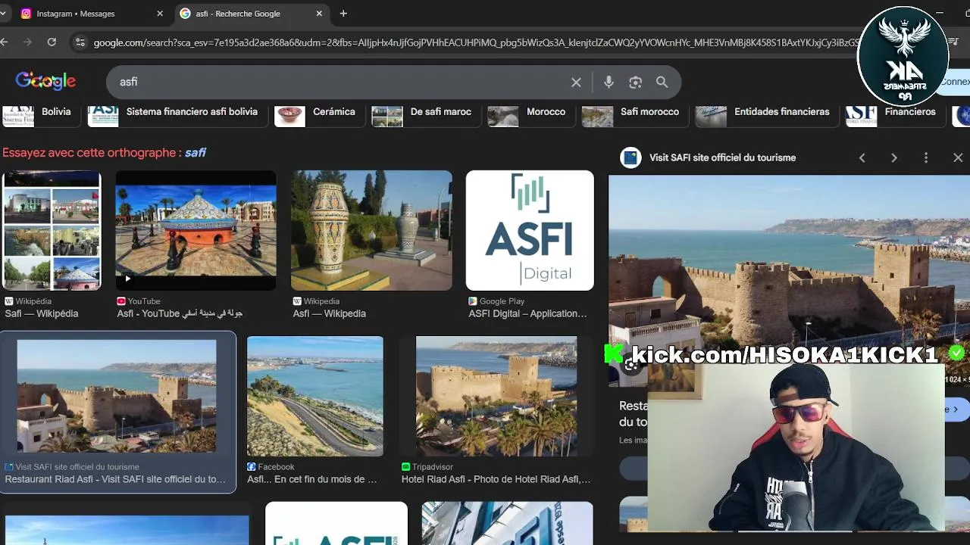
Task: Show next image in preview panel
Action: [x=893, y=157]
